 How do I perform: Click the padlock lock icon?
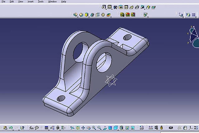pos(58,128)
